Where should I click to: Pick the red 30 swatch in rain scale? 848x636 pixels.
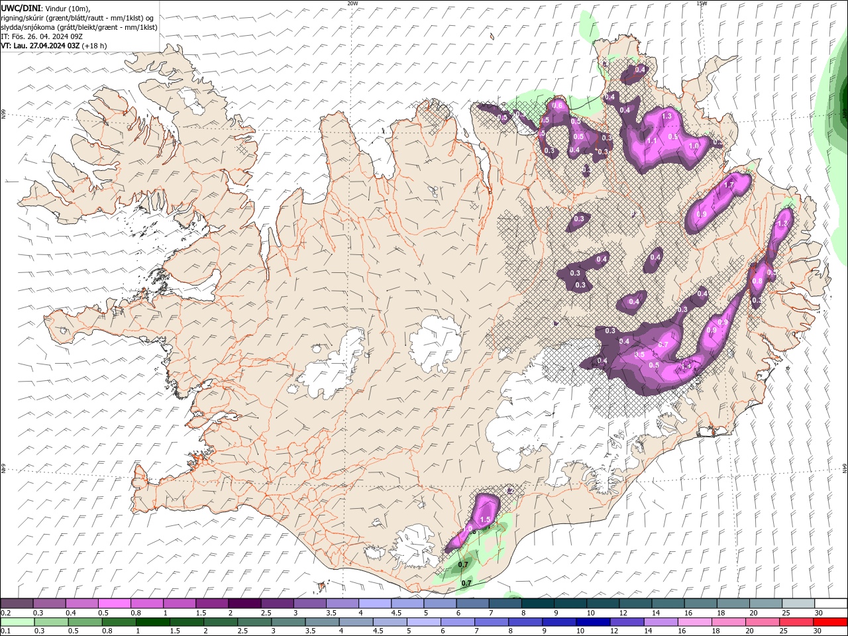[x=831, y=622]
